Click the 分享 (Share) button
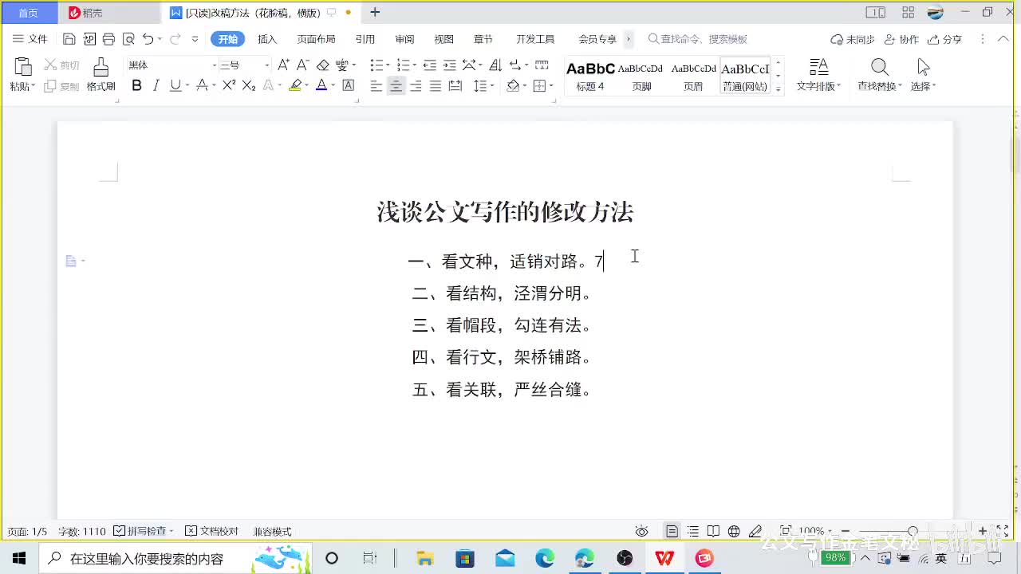1021x574 pixels. coord(945,39)
